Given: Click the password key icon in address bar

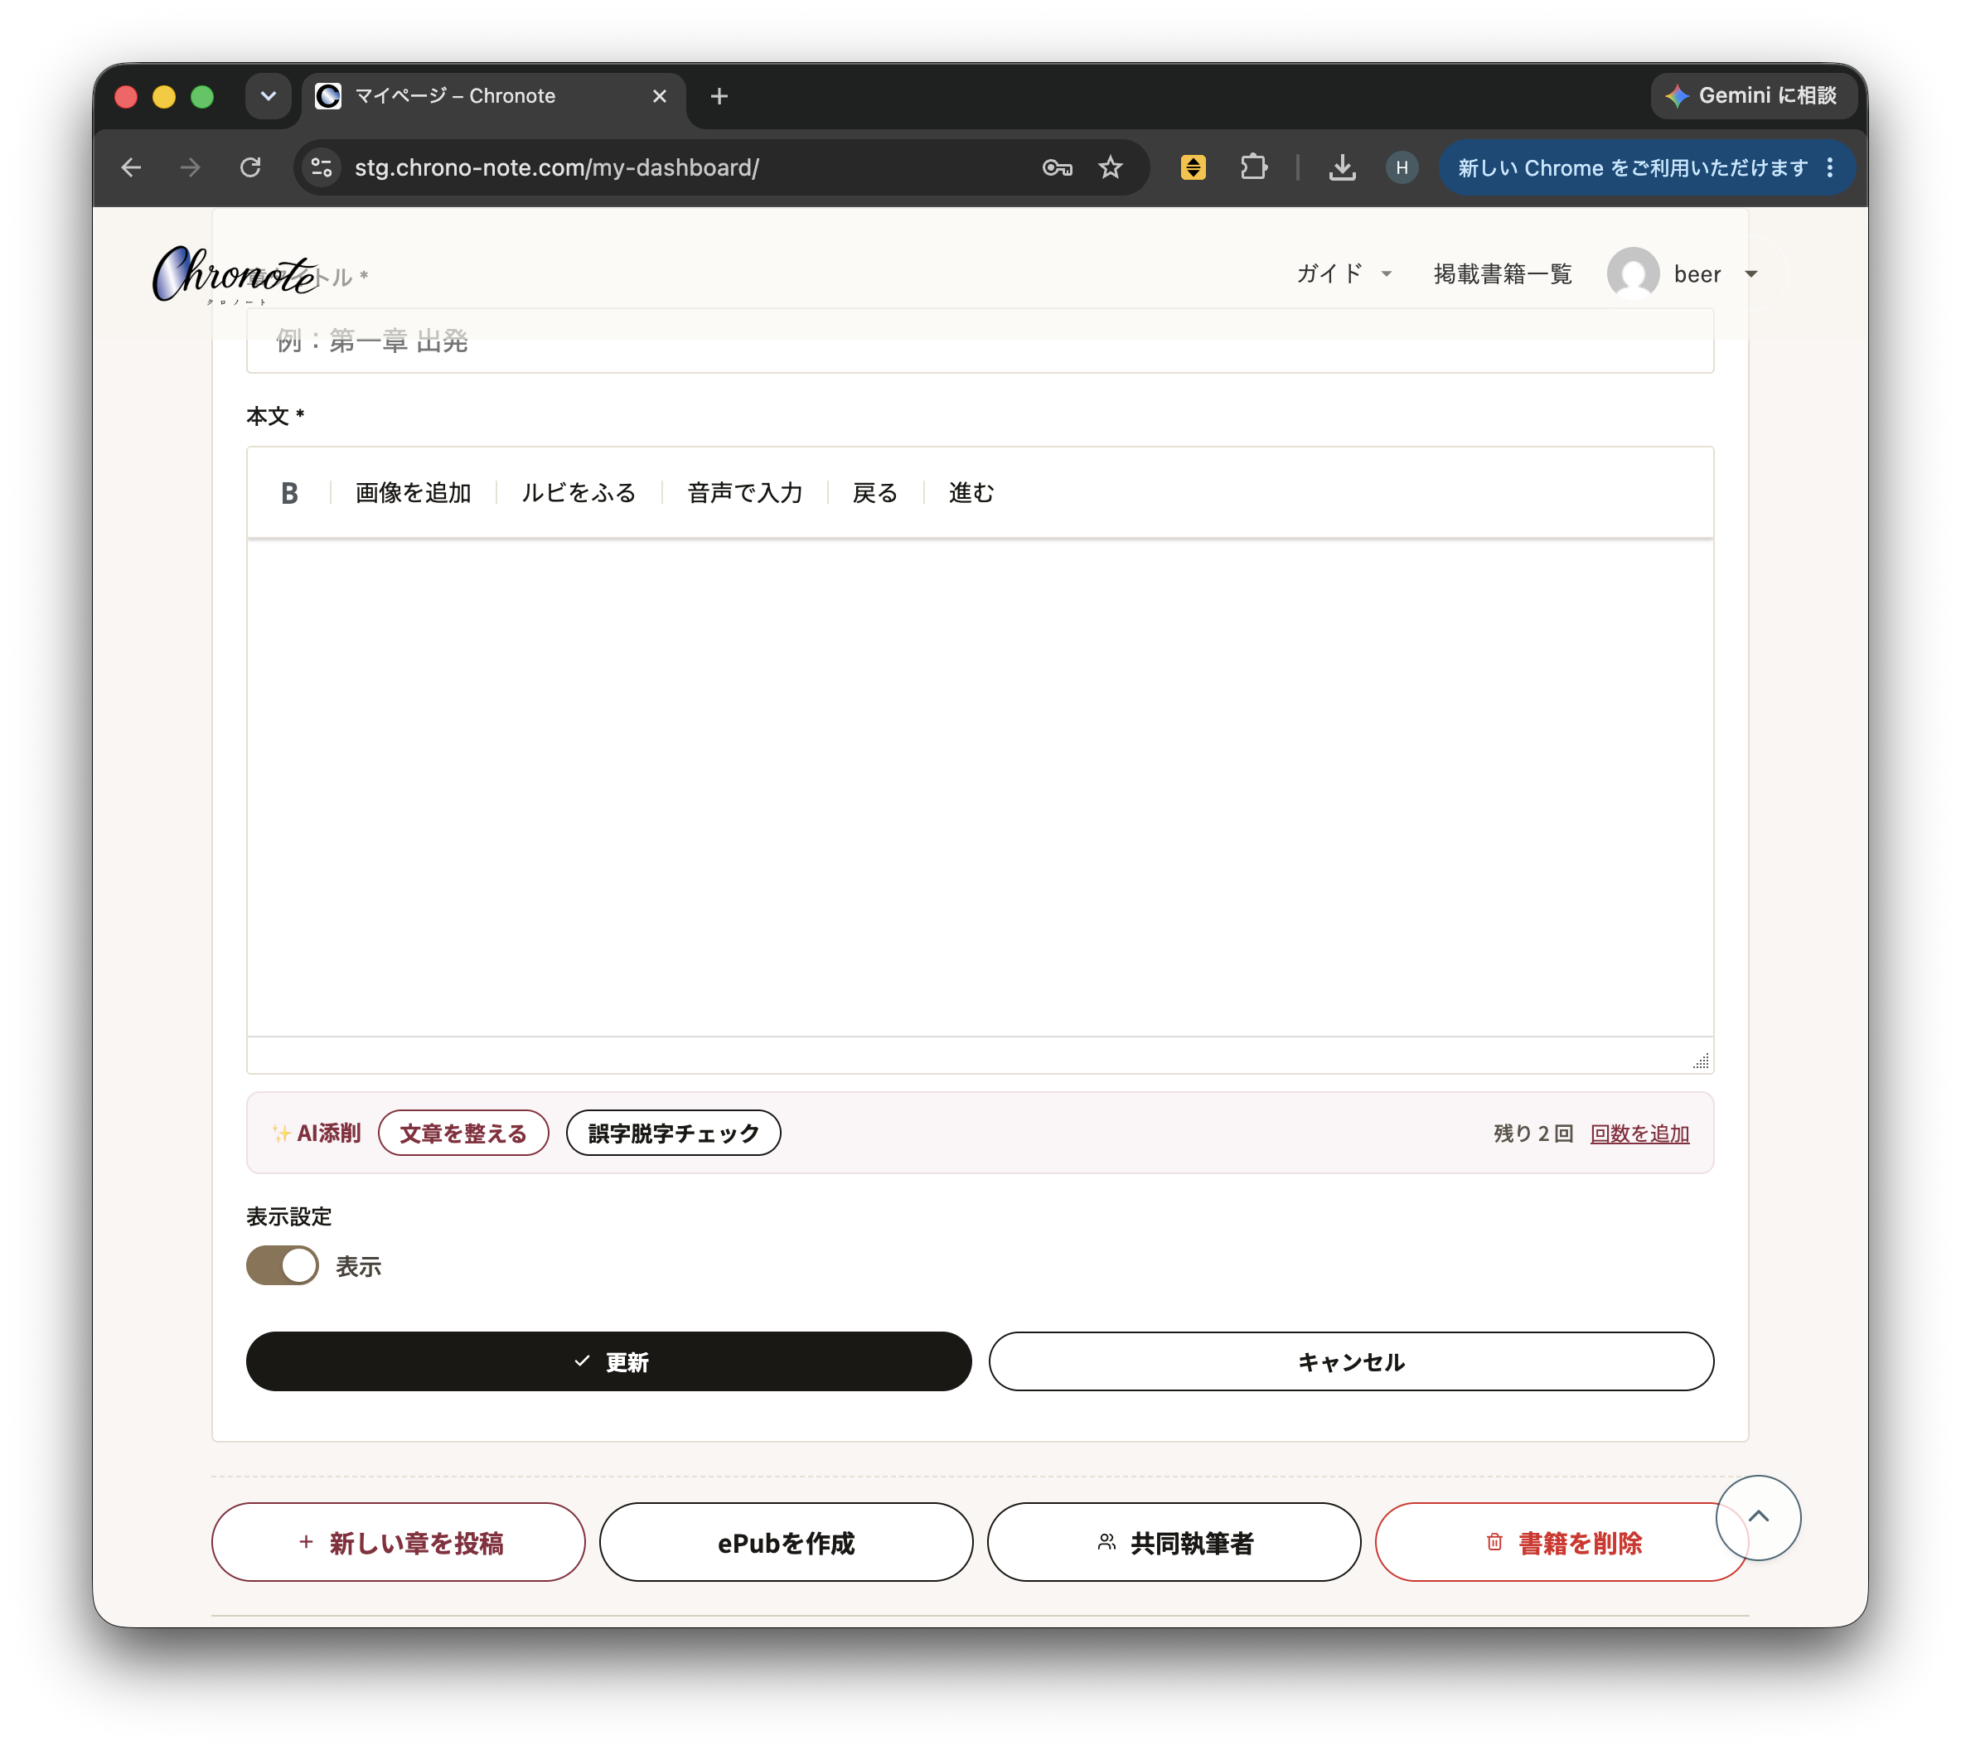Looking at the screenshot, I should pyautogui.click(x=1056, y=167).
